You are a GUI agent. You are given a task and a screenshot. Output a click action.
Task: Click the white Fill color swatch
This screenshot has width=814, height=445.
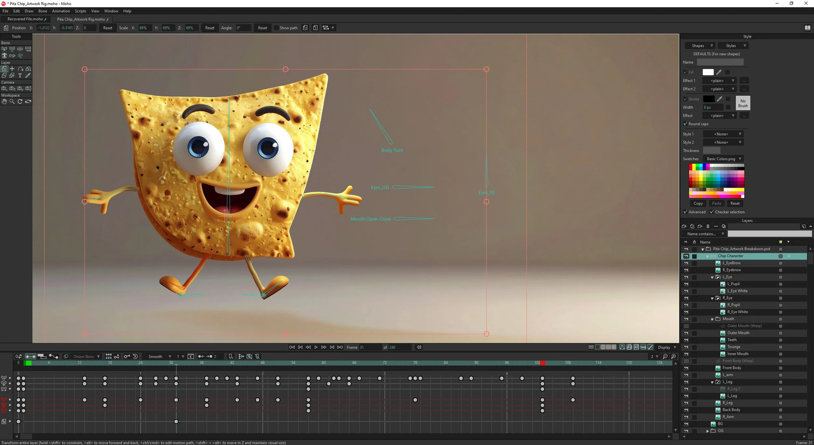[708, 72]
